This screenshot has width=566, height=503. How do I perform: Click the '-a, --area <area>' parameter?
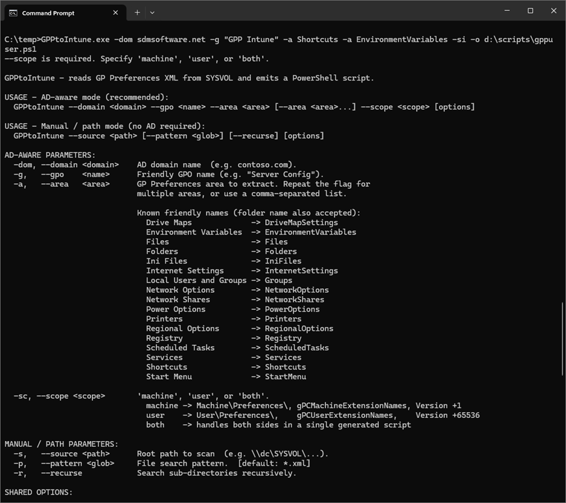[x=61, y=184]
